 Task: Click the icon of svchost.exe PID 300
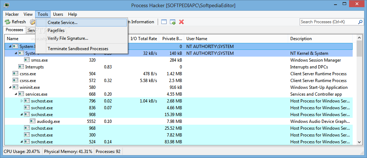point(27,135)
